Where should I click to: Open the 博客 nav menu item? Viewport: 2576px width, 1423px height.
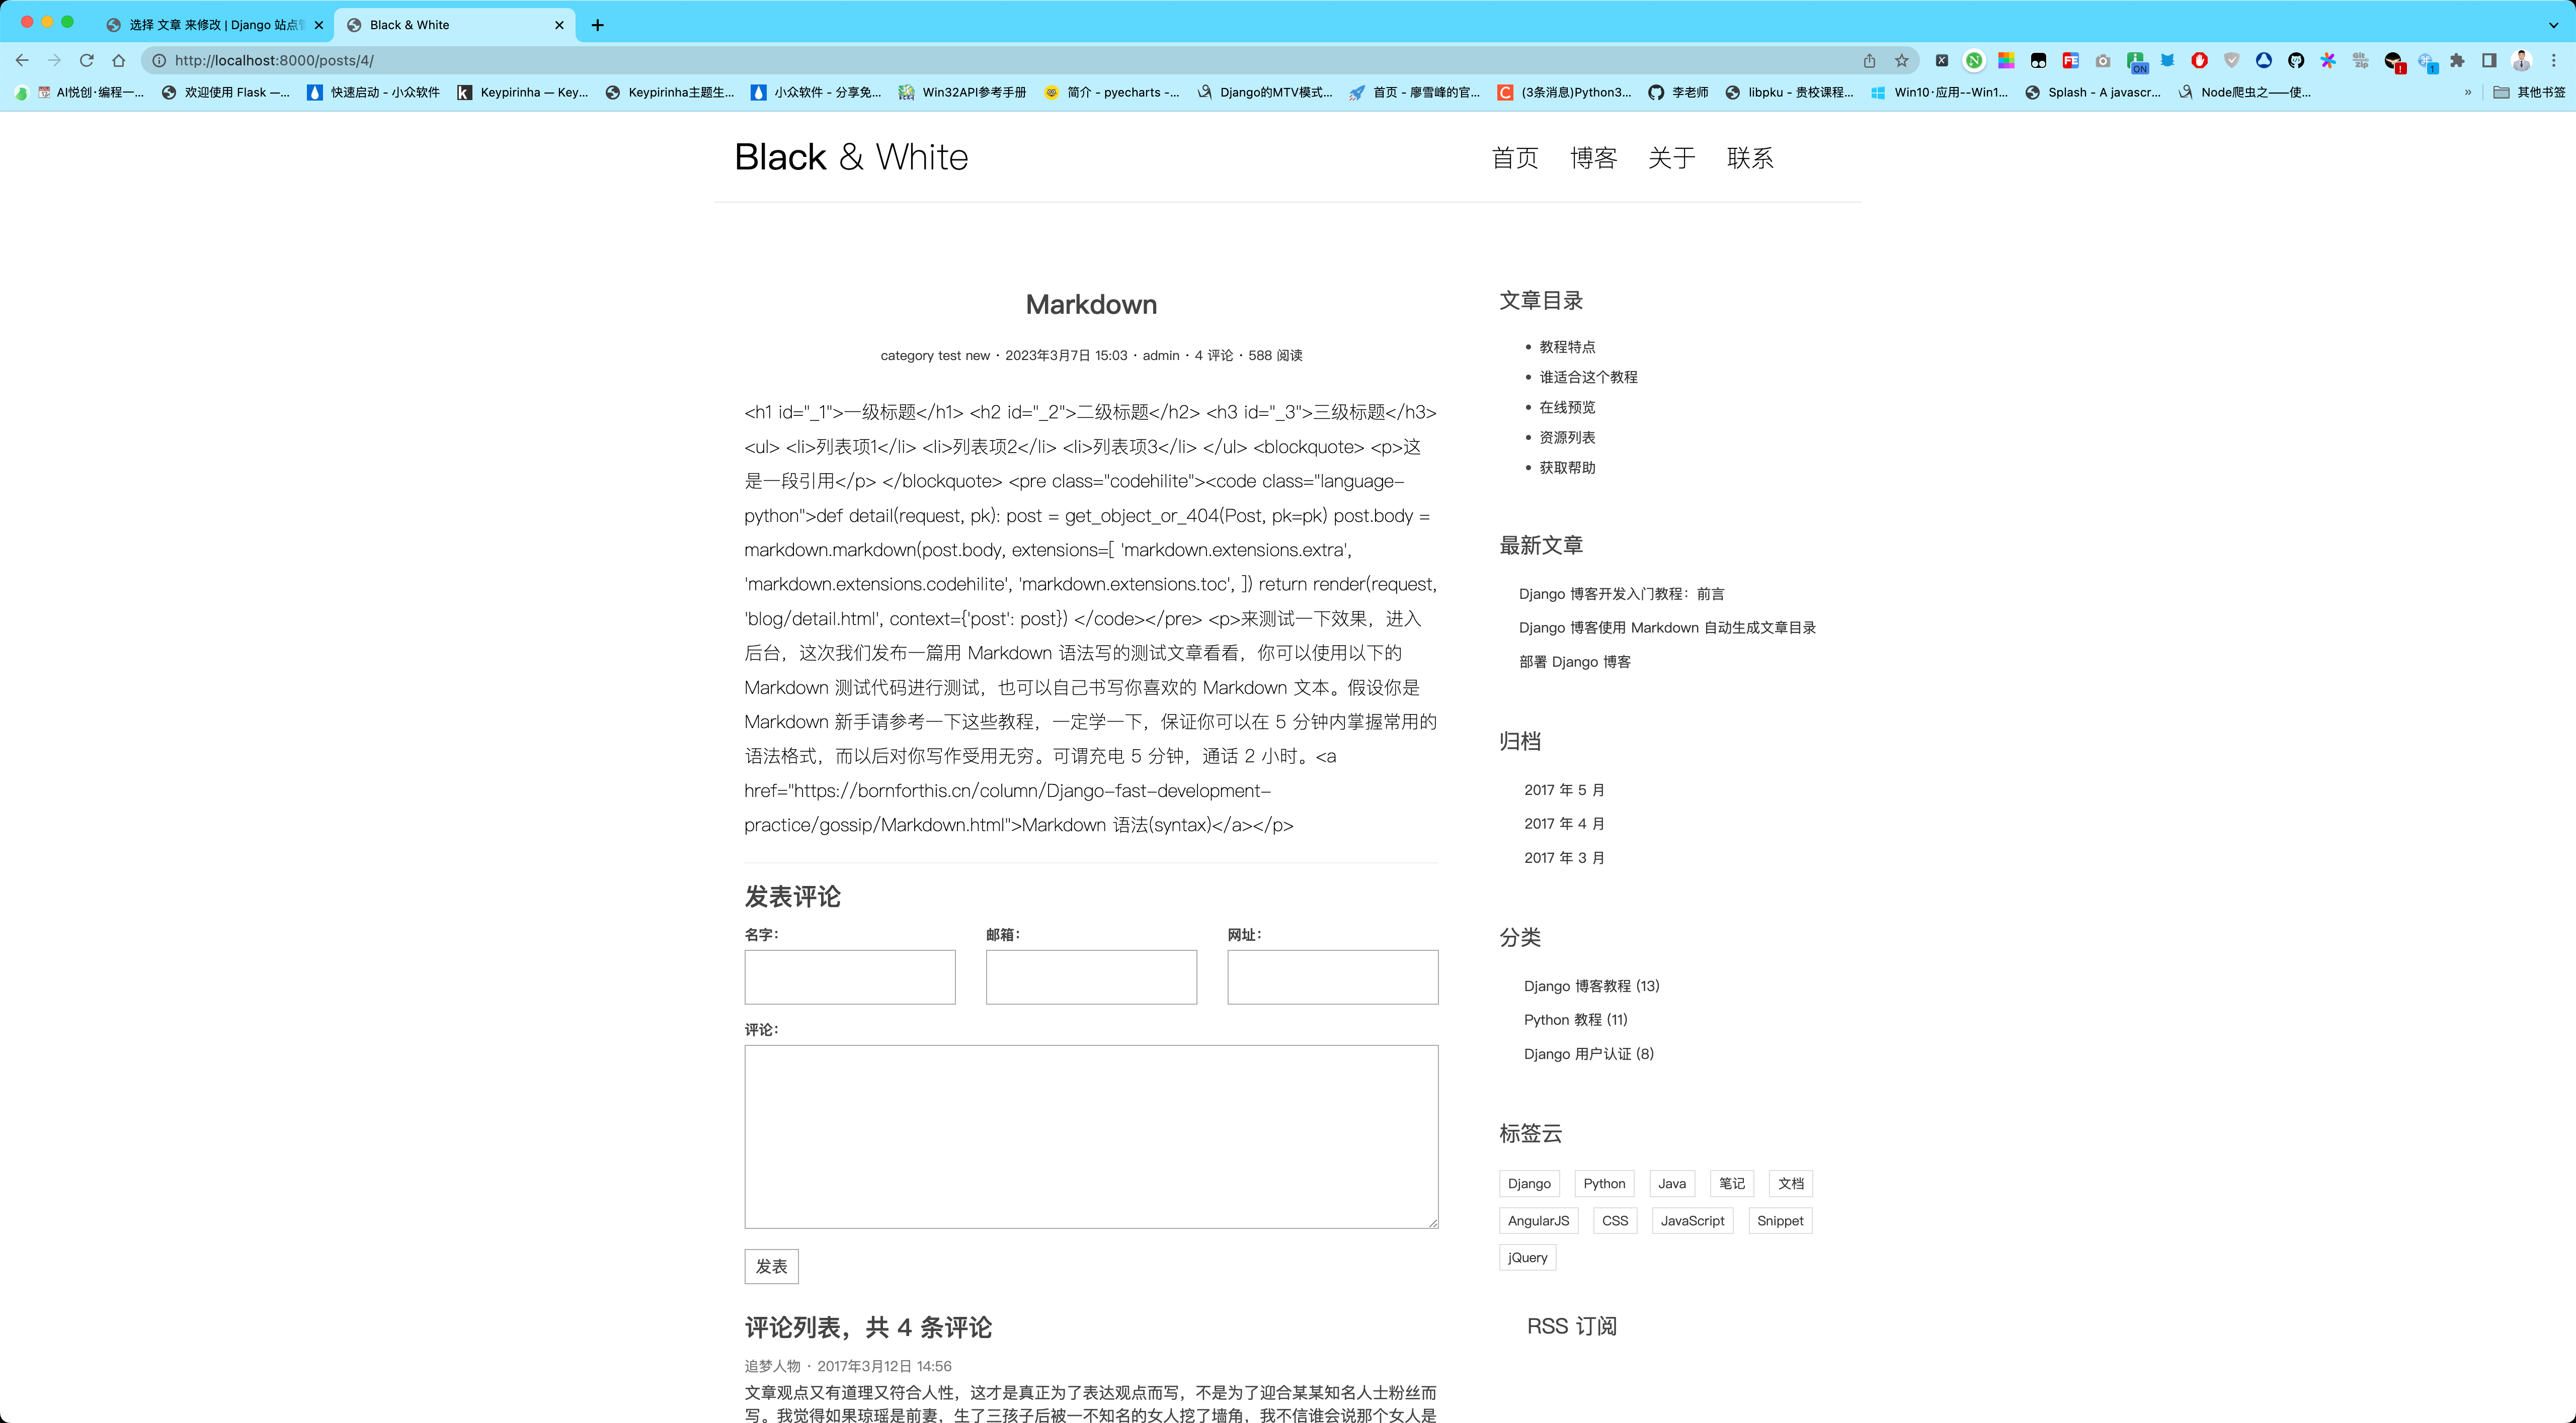pyautogui.click(x=1593, y=158)
